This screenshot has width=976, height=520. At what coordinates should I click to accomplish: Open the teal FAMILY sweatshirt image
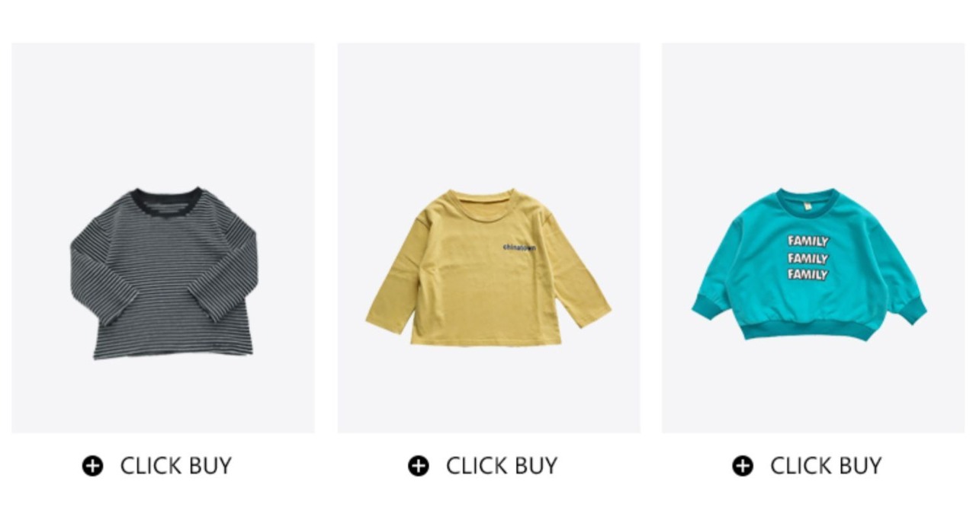(x=813, y=238)
